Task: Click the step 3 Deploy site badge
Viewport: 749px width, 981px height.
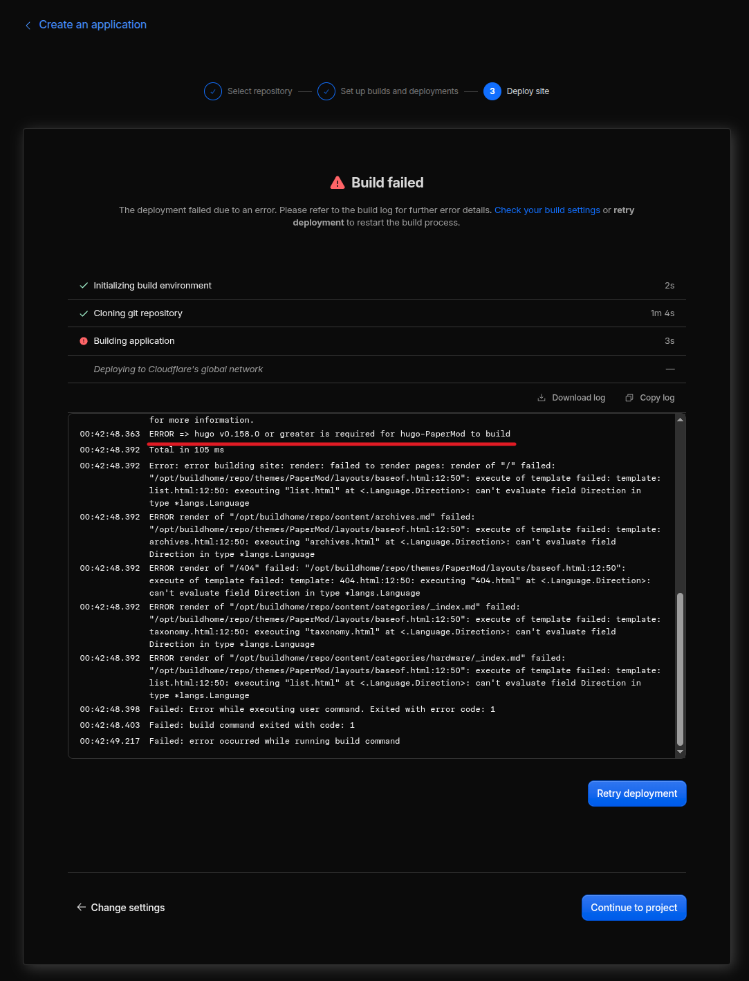Action: tap(492, 91)
